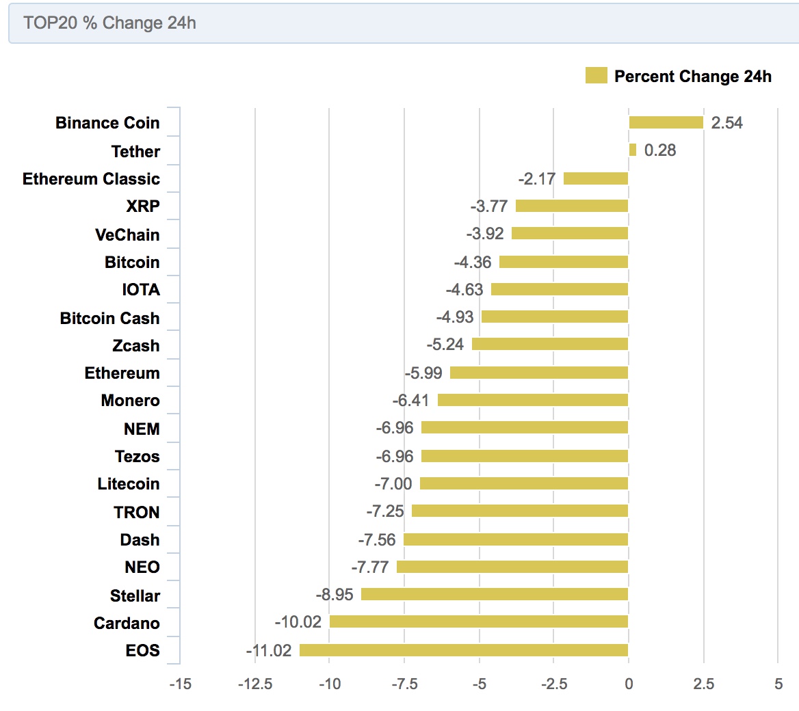Viewport: 799px width, 711px height.
Task: Click the XRP bar at -3.77
Action: pyautogui.click(x=572, y=206)
